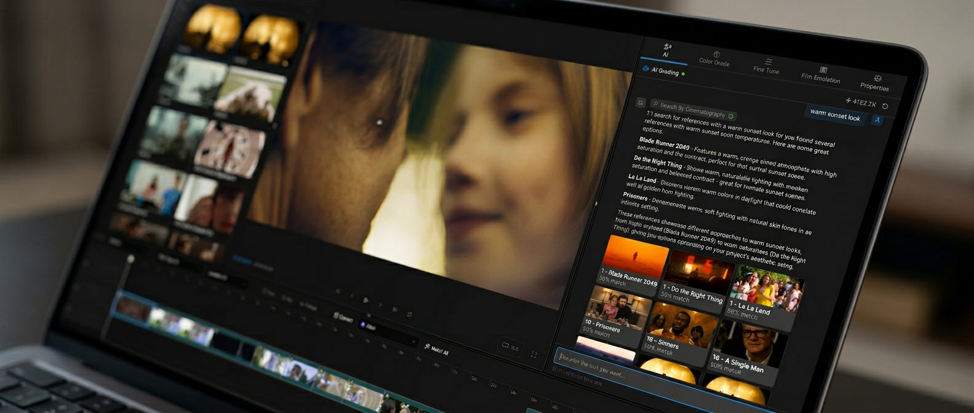Click the Connect button below the viewer

pyautogui.click(x=343, y=318)
